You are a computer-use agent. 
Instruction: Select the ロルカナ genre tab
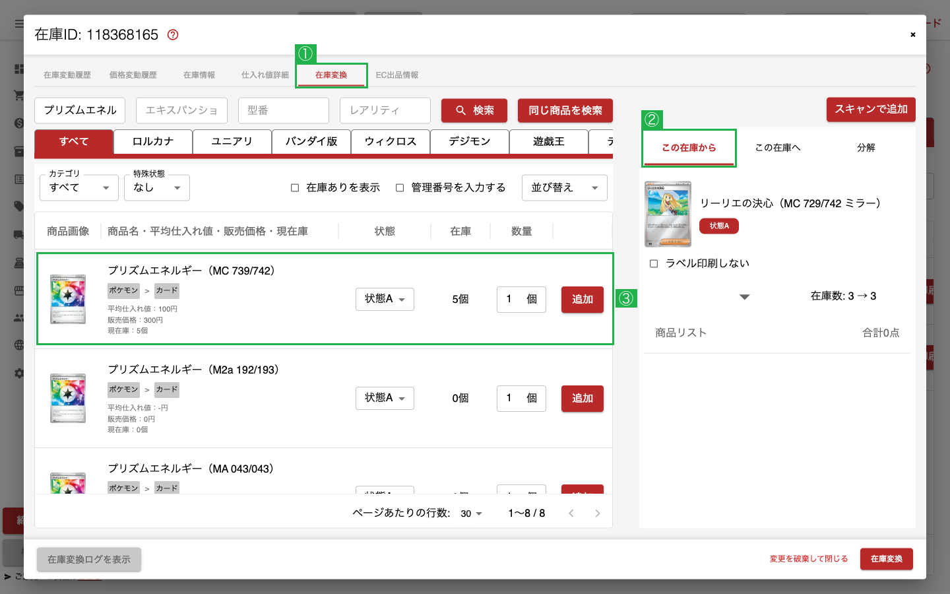[153, 142]
